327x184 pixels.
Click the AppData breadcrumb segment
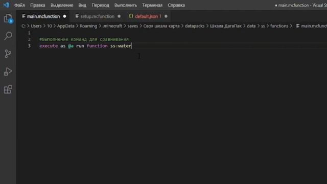tap(66, 26)
